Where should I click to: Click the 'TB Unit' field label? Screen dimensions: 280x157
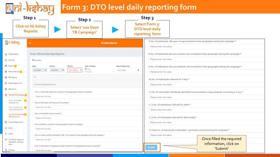70,66
